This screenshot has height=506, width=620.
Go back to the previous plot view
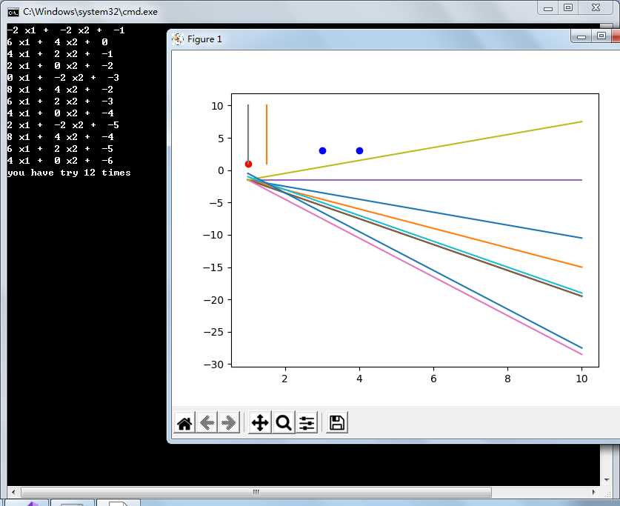pos(207,423)
